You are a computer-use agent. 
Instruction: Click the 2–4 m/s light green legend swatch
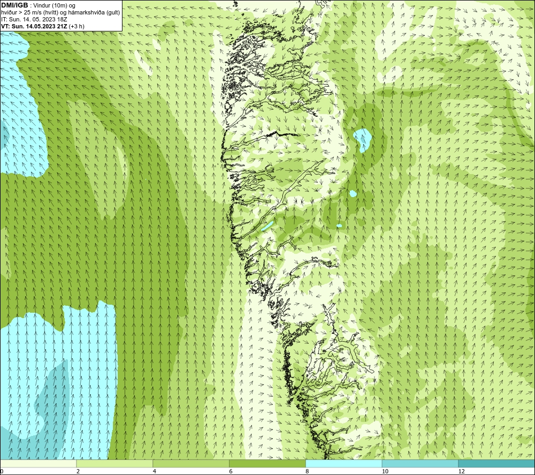[x=114, y=463]
